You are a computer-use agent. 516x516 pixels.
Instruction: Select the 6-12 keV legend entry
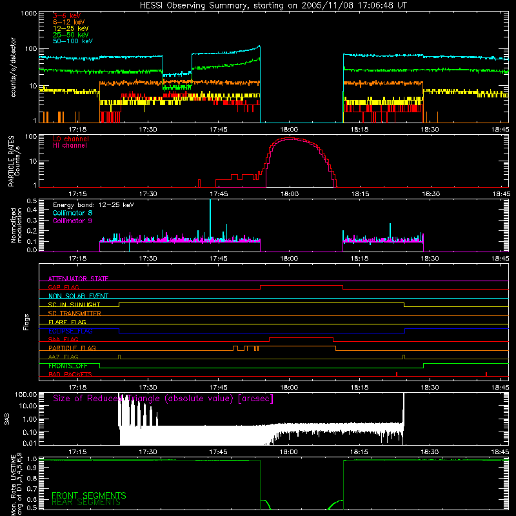pos(69,22)
